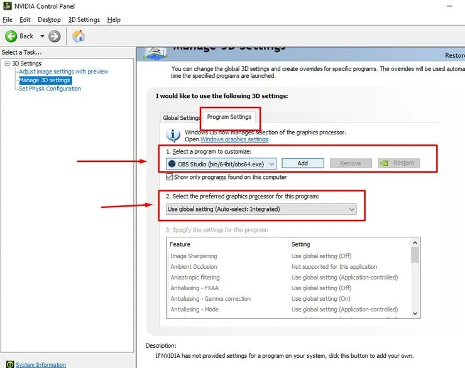Screen dimensions: 465x368
Task: Click the info icon beside Windows OS notice
Action: coord(173,135)
